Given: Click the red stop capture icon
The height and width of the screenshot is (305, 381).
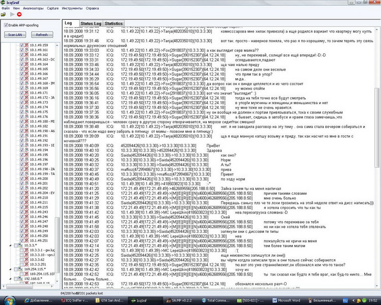Looking at the screenshot, I should click(19, 15).
